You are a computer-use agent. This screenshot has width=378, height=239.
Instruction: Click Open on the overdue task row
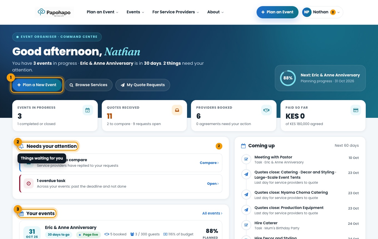[213, 184]
